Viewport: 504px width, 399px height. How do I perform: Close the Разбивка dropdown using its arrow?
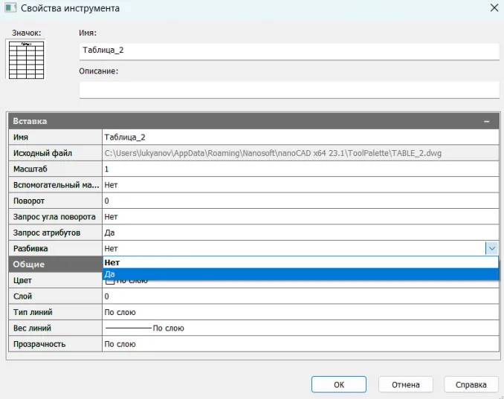(491, 248)
